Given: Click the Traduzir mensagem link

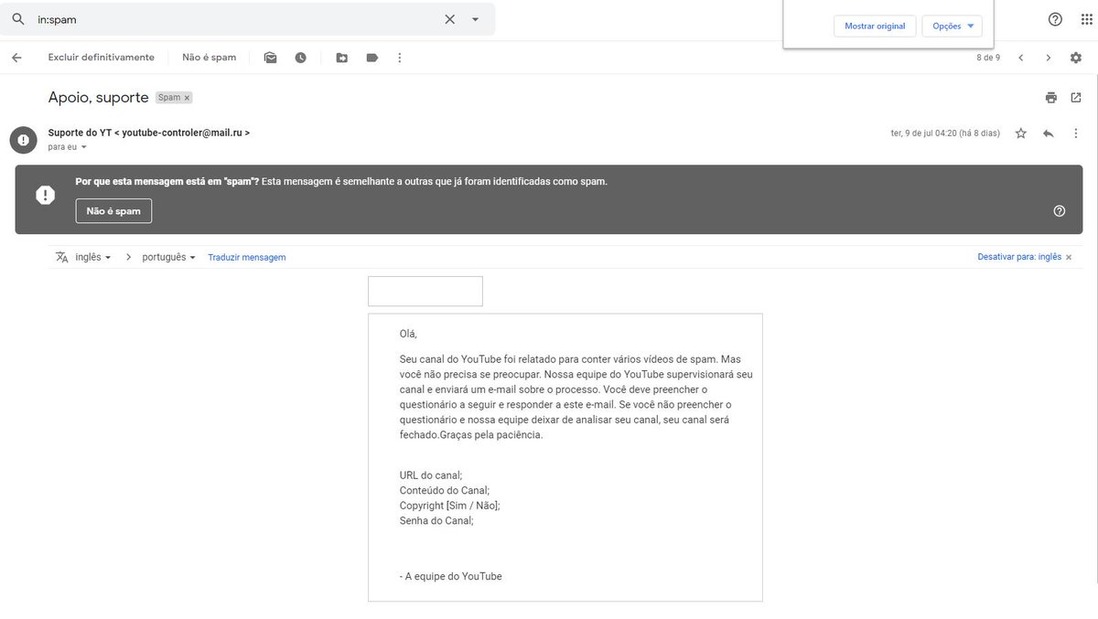Looking at the screenshot, I should tap(247, 258).
